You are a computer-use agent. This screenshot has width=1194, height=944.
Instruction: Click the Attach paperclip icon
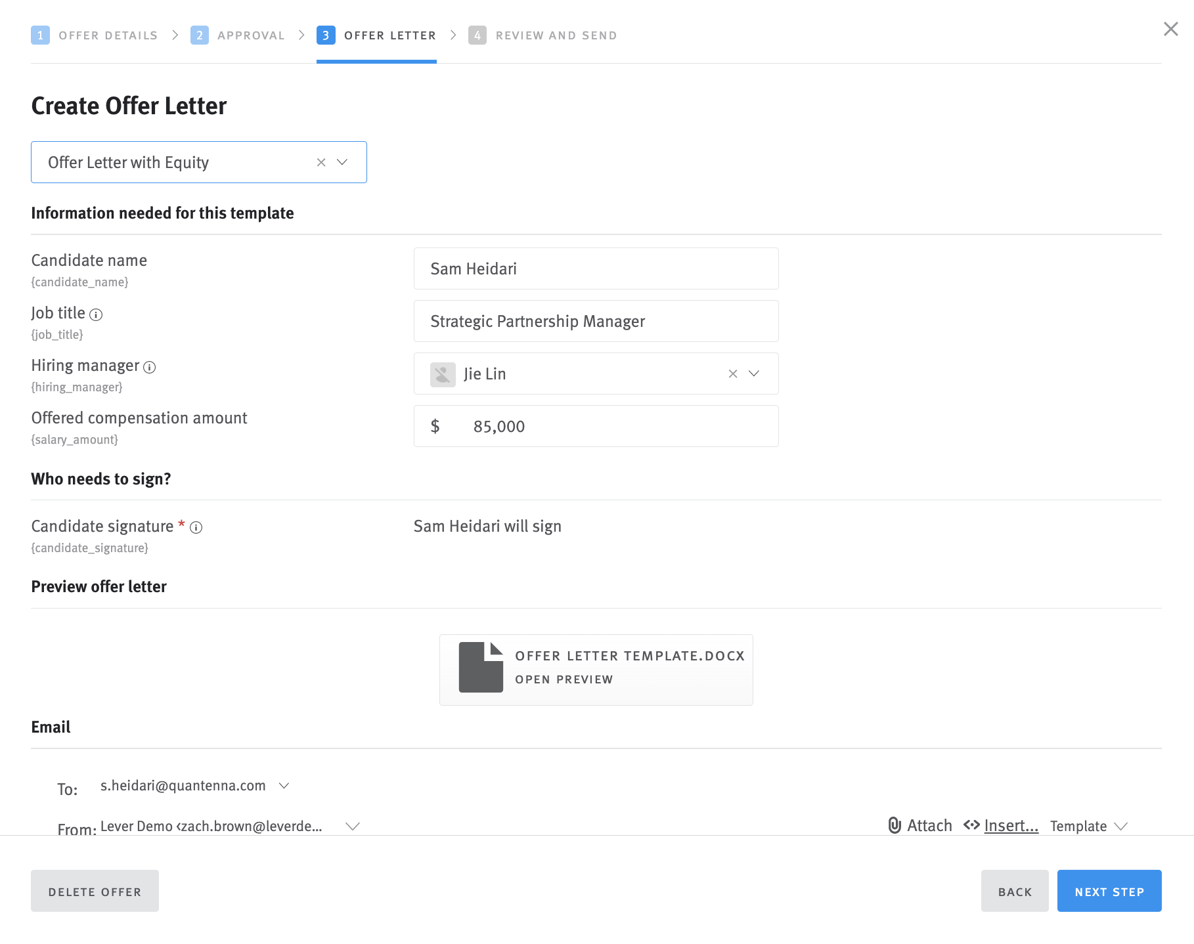(x=893, y=825)
